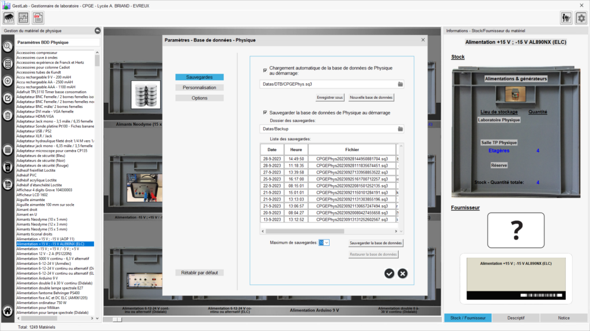The image size is (590, 331).
Task: Click the add material plus icon
Action: (8, 81)
